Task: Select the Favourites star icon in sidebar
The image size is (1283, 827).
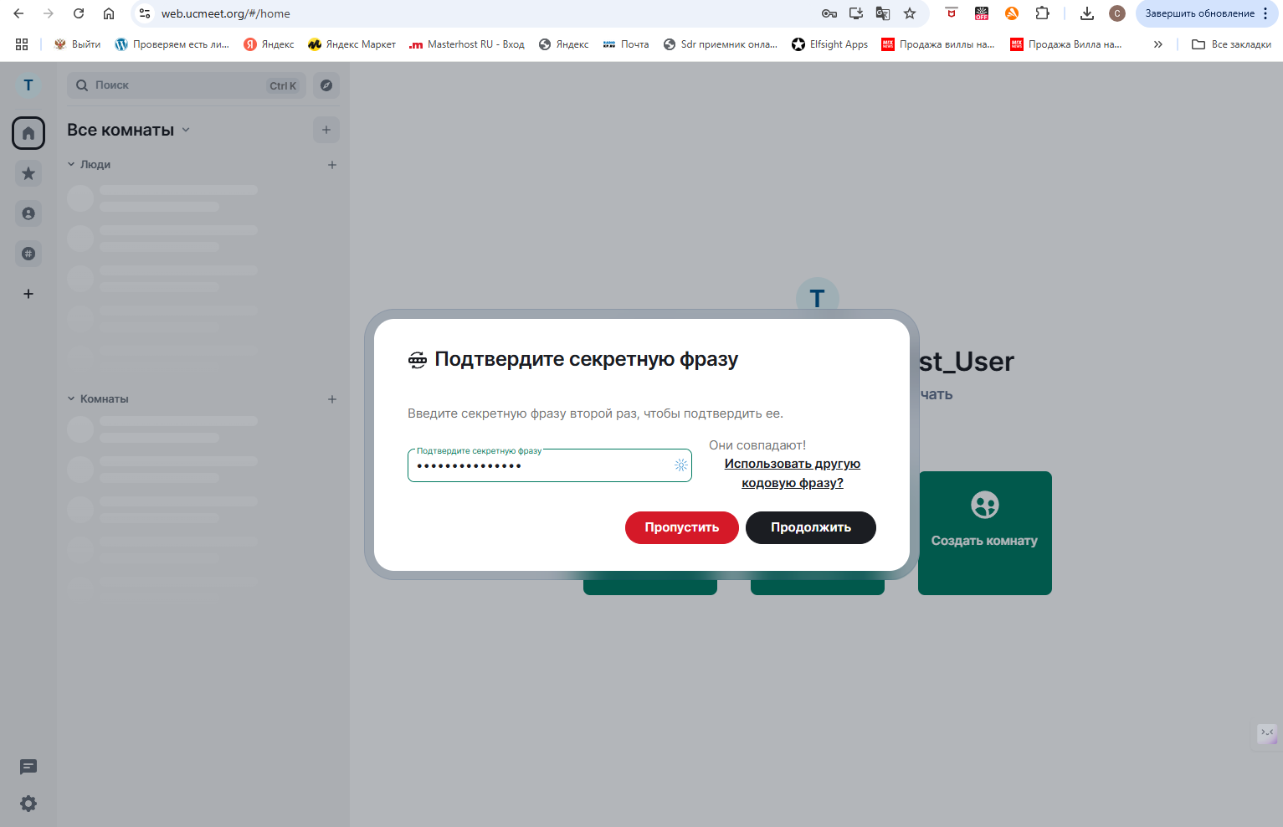Action: coord(28,173)
